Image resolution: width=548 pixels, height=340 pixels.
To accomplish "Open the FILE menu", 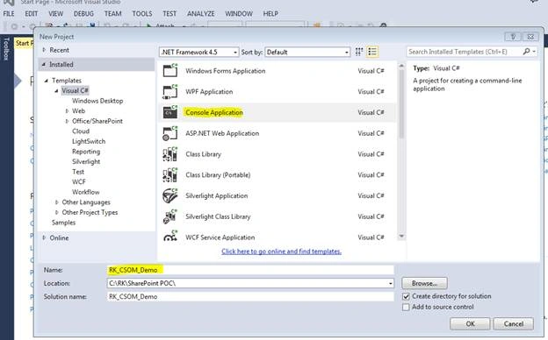I will click(9, 14).
